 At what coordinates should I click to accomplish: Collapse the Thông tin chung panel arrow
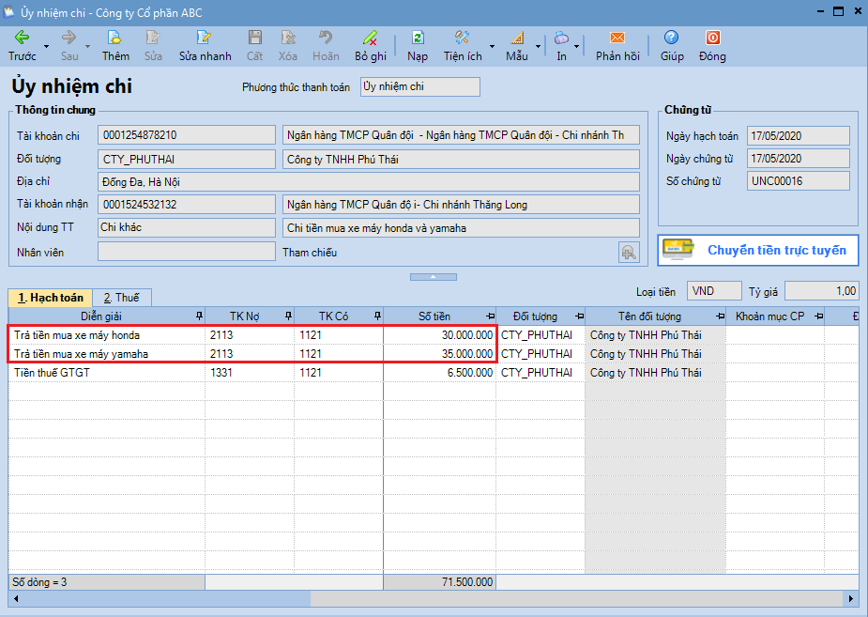(x=433, y=276)
